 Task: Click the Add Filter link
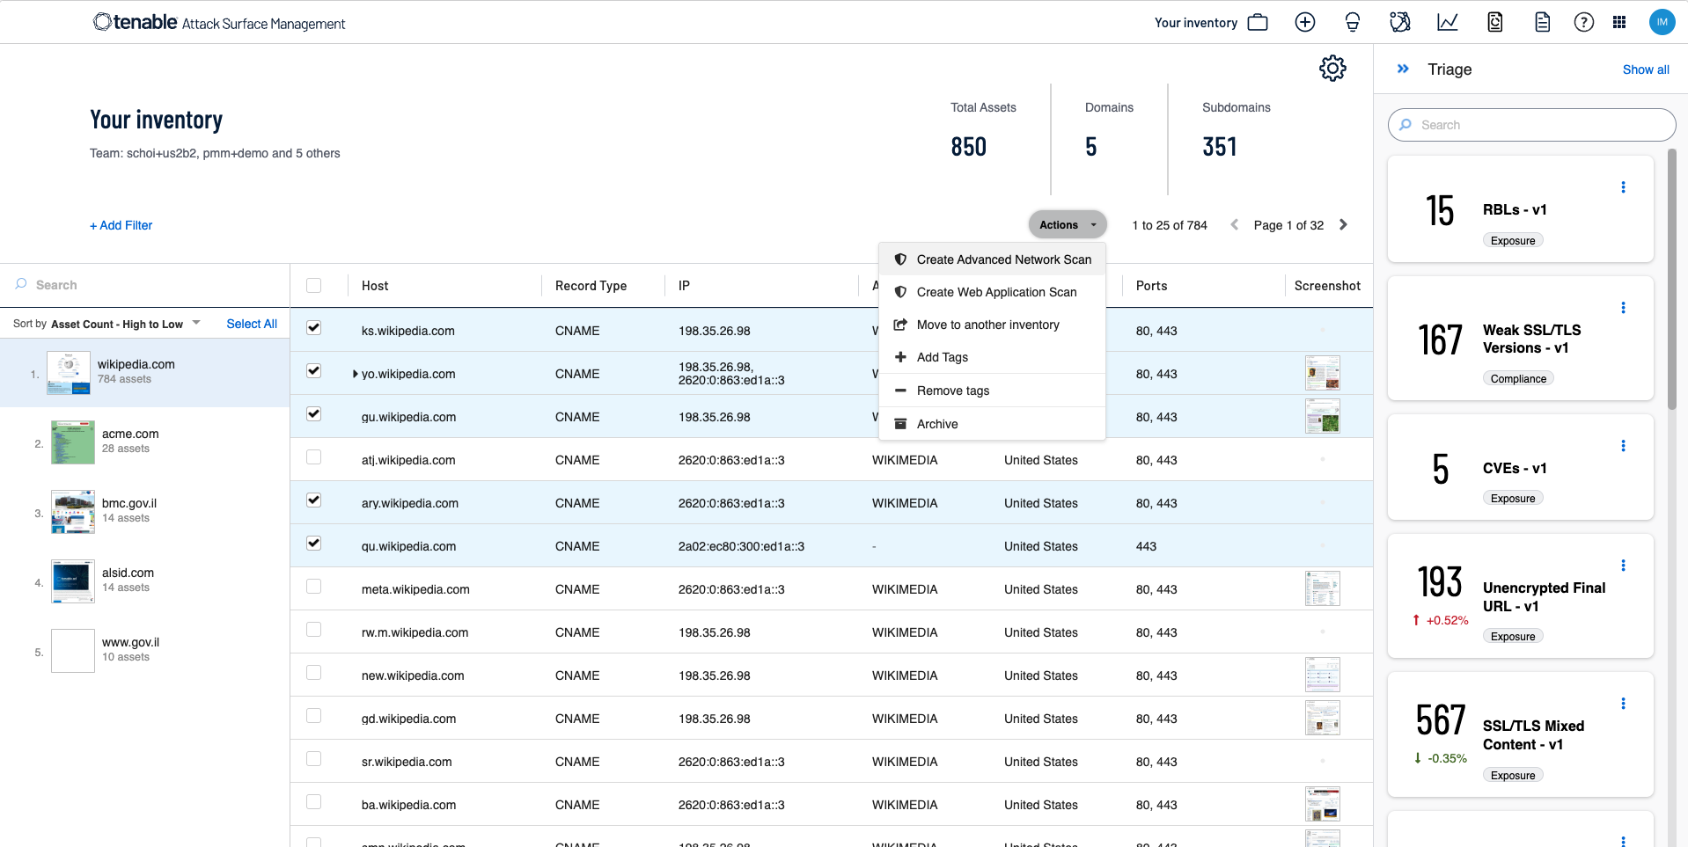[x=121, y=225]
